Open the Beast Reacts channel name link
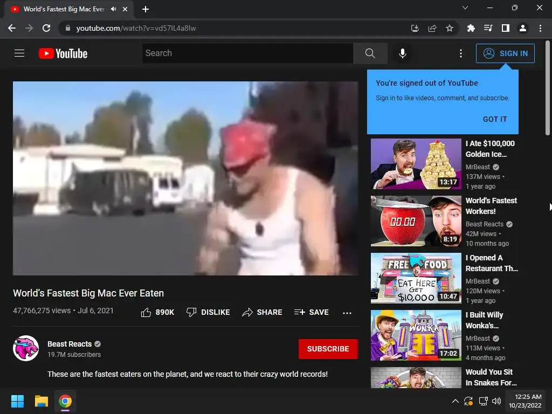Image resolution: width=552 pixels, height=414 pixels. 70,343
